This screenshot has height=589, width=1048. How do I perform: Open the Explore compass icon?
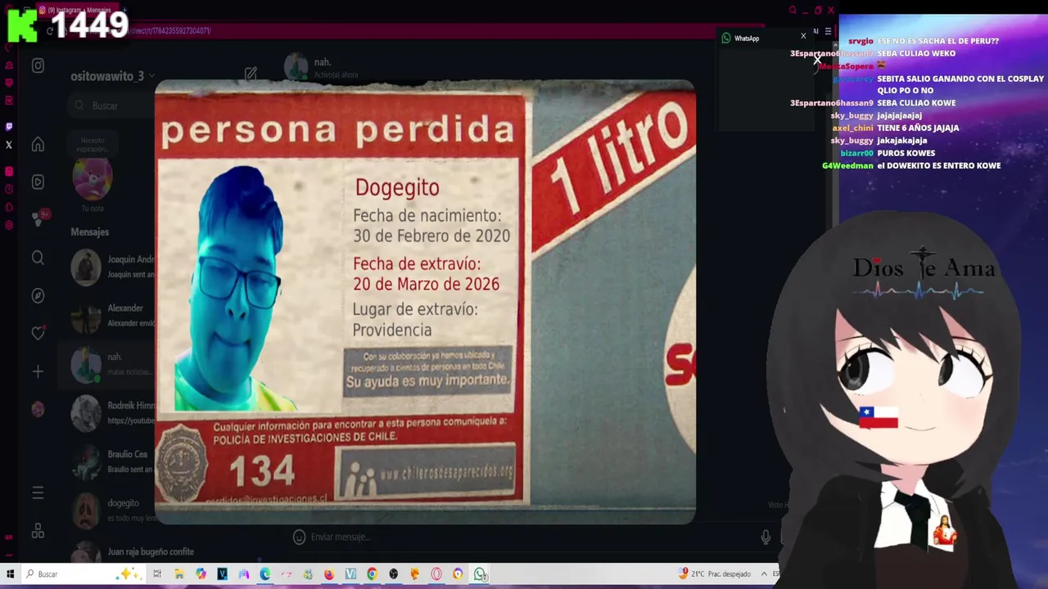click(38, 295)
